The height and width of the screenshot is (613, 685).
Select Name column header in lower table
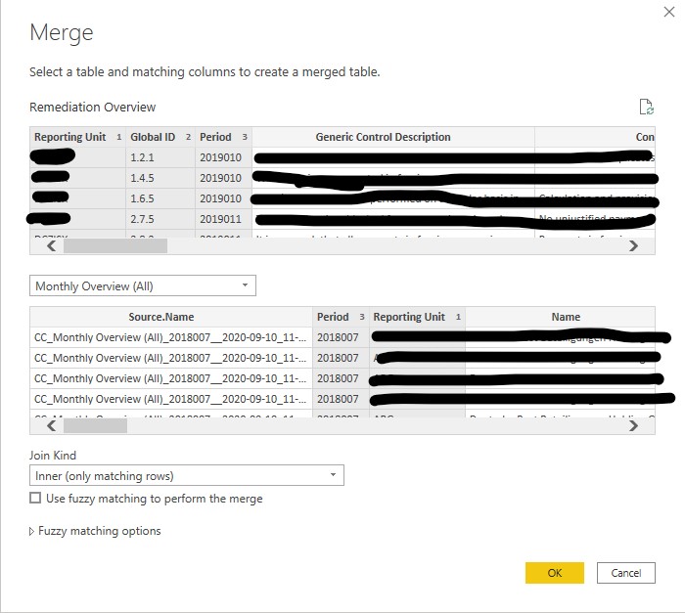click(x=561, y=317)
